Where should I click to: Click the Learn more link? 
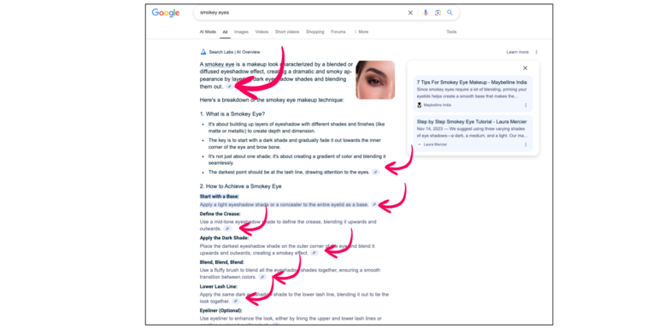coord(517,52)
